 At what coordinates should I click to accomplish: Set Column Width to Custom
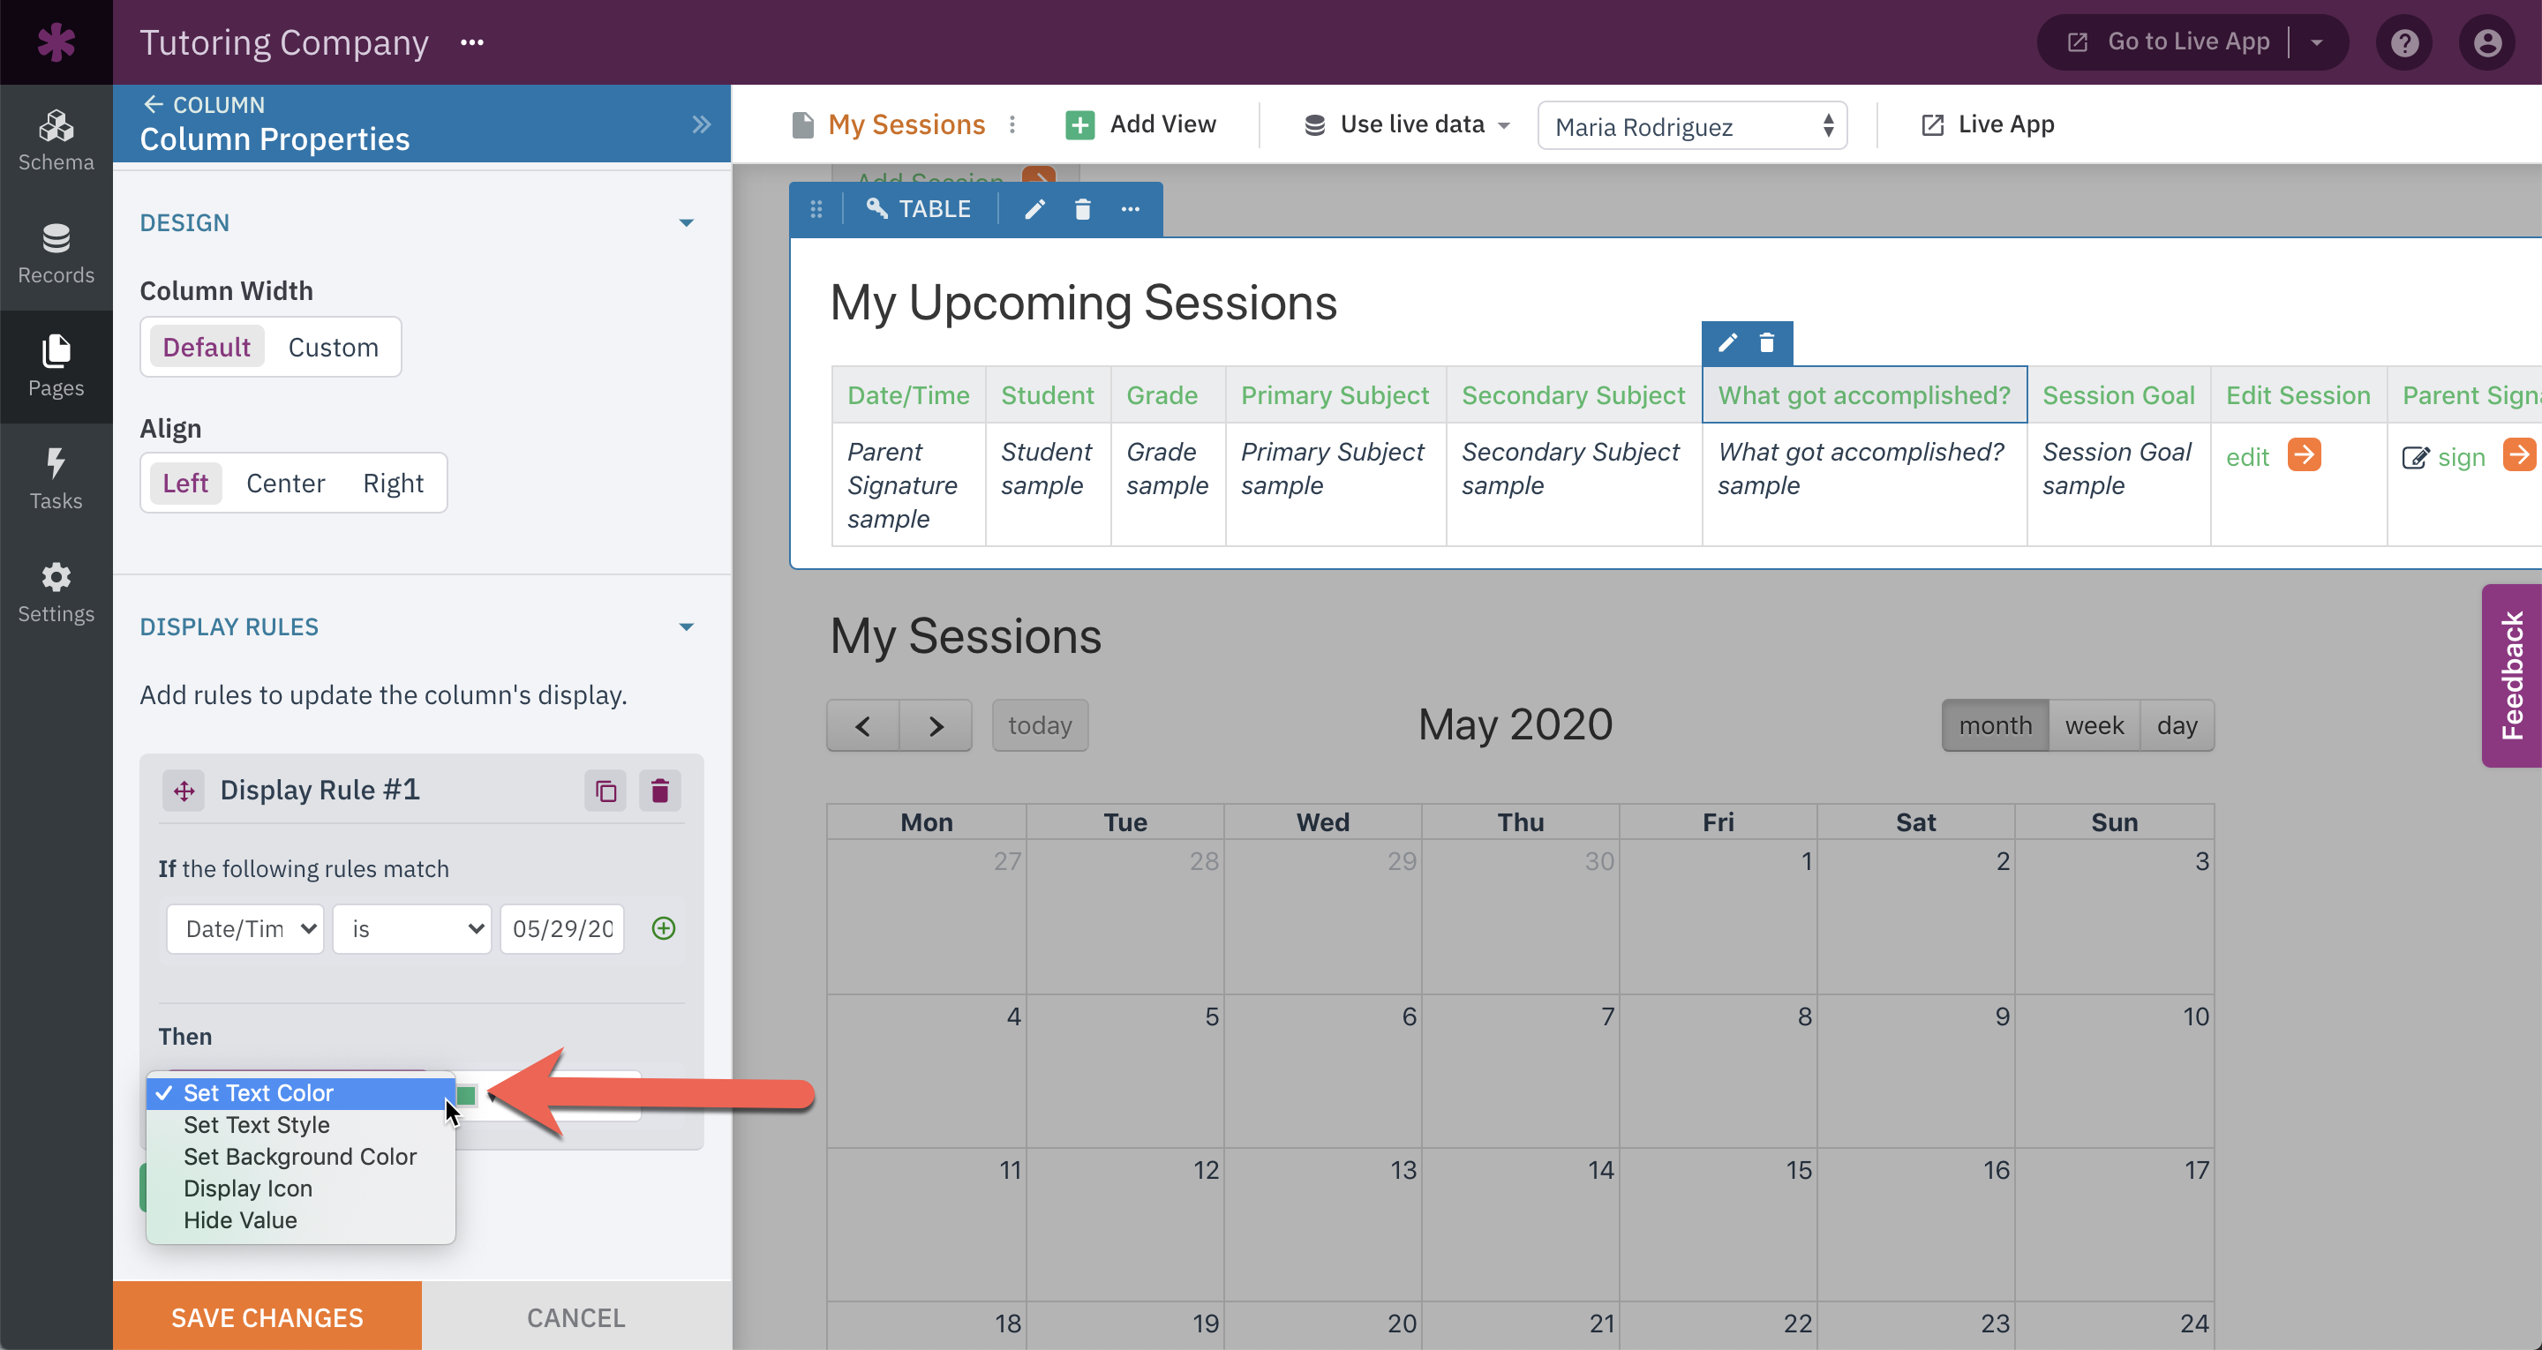pos(334,348)
